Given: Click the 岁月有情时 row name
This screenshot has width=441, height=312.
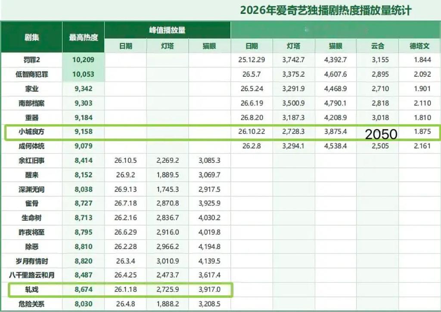Looking at the screenshot, I should (x=31, y=261).
